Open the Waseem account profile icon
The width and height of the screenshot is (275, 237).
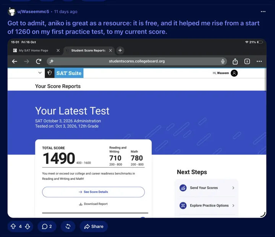[234, 73]
